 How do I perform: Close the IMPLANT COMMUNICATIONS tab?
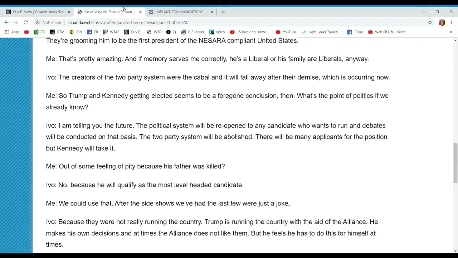(211, 12)
